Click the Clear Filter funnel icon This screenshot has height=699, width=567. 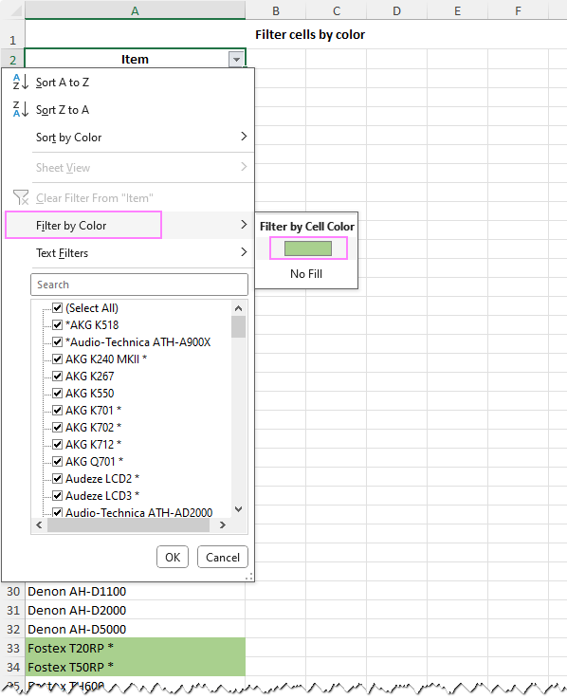pos(21,197)
